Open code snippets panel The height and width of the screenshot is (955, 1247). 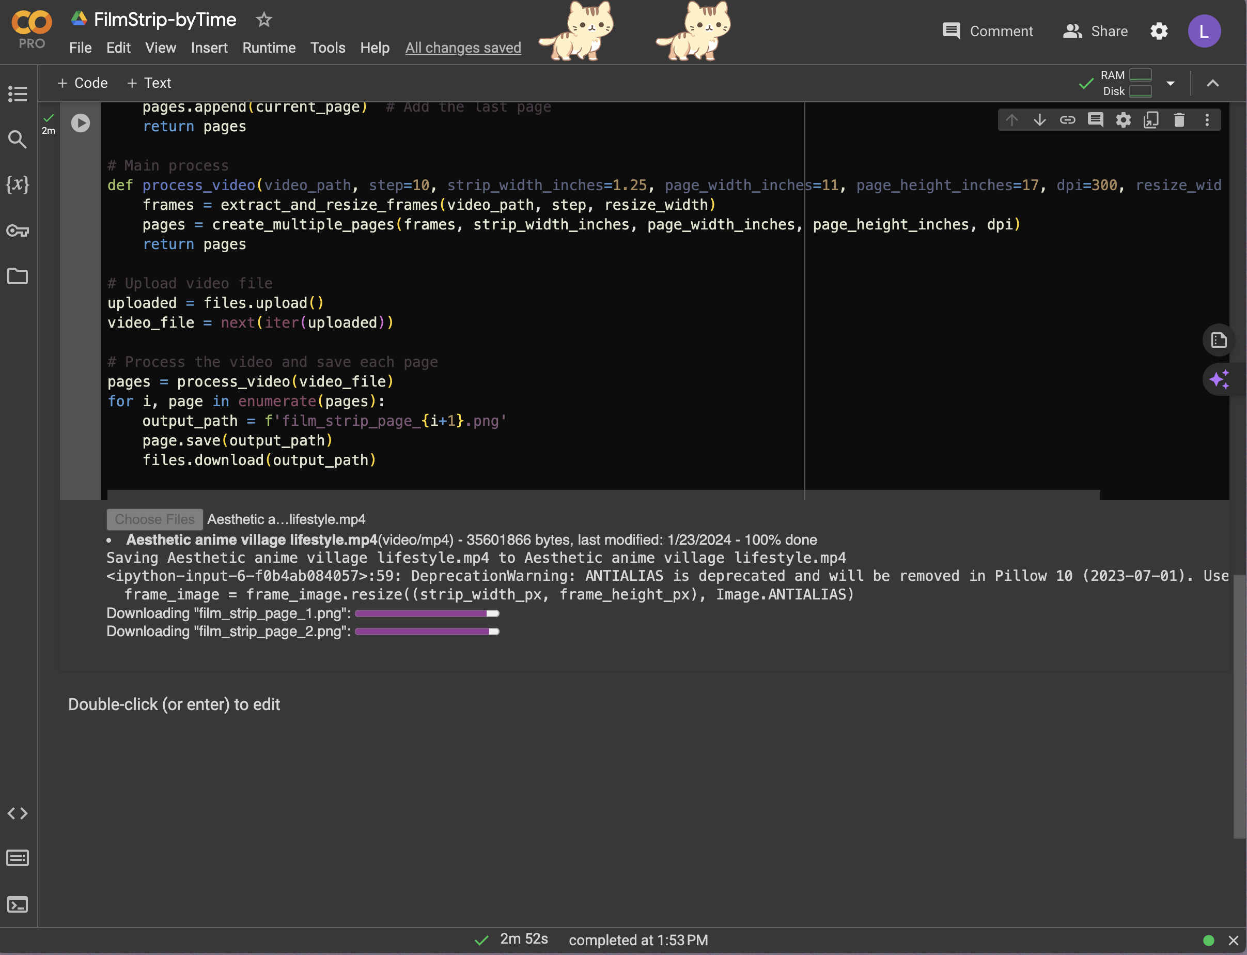[18, 813]
